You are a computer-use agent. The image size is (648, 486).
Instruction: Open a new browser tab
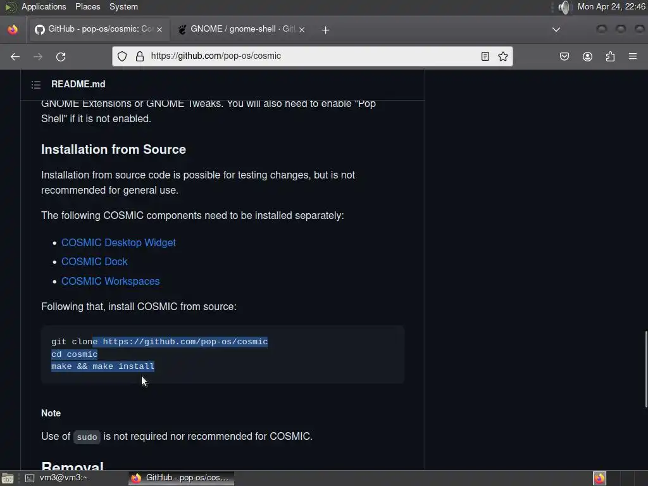tap(325, 30)
